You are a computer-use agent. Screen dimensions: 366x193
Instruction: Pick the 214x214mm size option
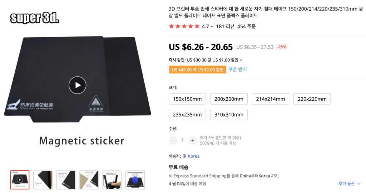(271, 99)
